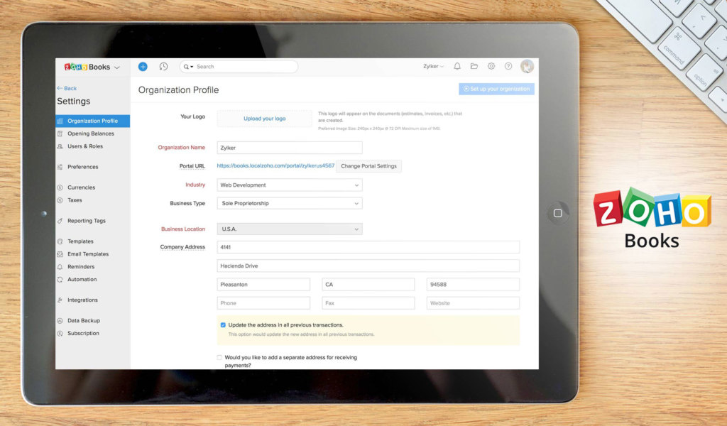
Task: Open the user profile avatar
Action: coord(527,67)
